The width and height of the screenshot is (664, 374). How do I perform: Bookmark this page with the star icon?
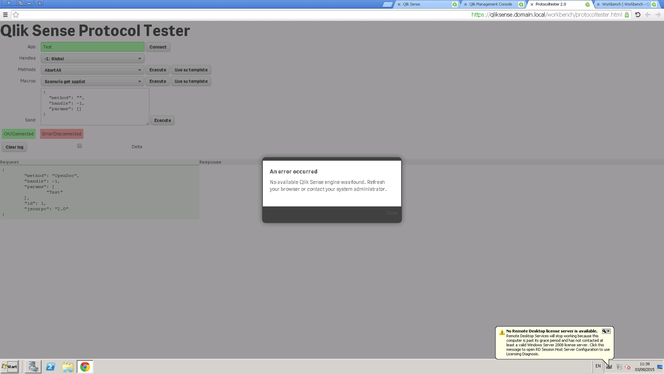coord(16,15)
